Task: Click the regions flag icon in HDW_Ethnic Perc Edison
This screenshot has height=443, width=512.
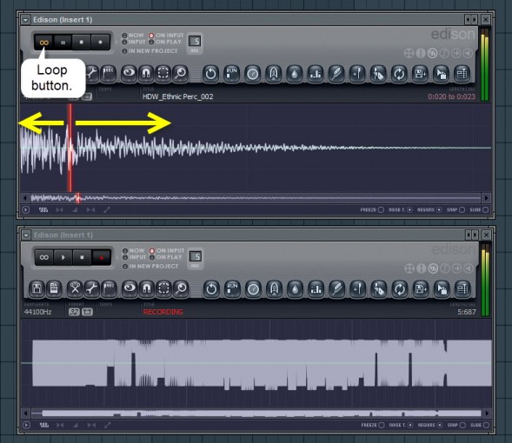Action: tap(108, 73)
